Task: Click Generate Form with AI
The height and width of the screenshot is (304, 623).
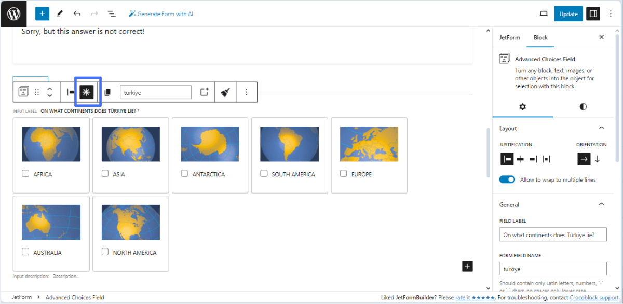Action: [161, 14]
